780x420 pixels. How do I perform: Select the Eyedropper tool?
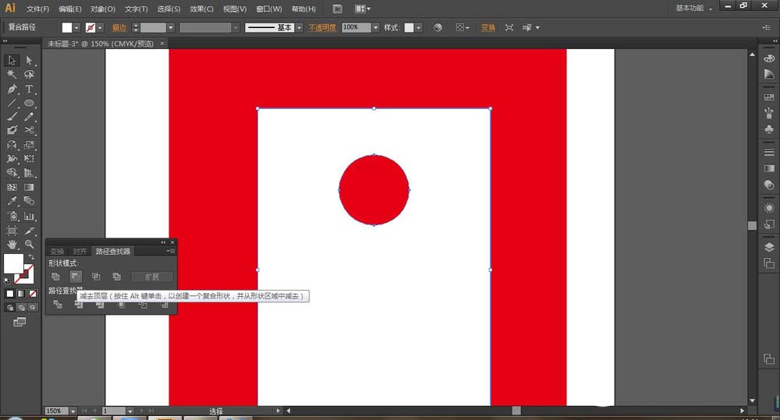(x=12, y=201)
